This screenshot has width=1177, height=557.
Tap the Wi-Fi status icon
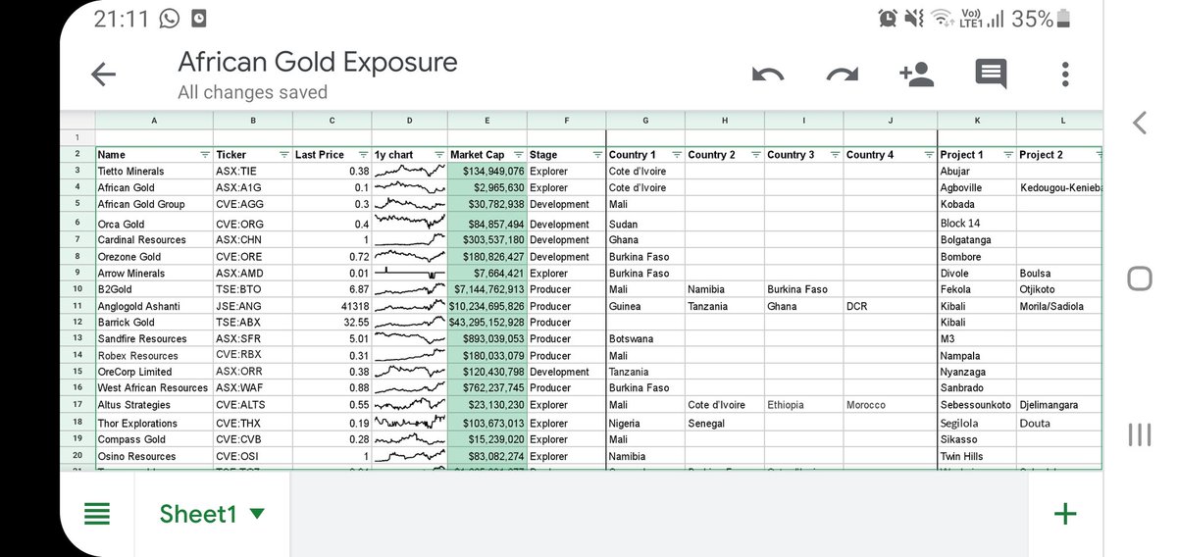coord(943,19)
